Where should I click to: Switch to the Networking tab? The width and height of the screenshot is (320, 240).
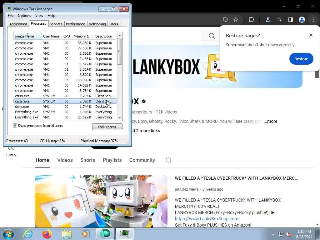pos(97,24)
